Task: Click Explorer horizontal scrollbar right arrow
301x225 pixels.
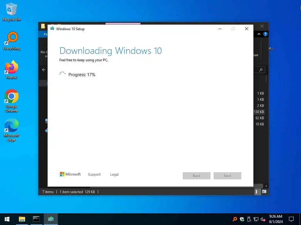Action: tap(266, 186)
